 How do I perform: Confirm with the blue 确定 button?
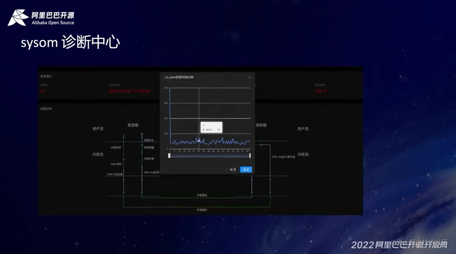[246, 169]
